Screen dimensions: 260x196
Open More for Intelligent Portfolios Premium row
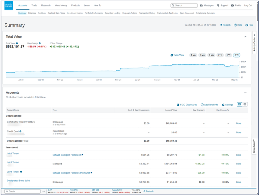tap(239, 173)
